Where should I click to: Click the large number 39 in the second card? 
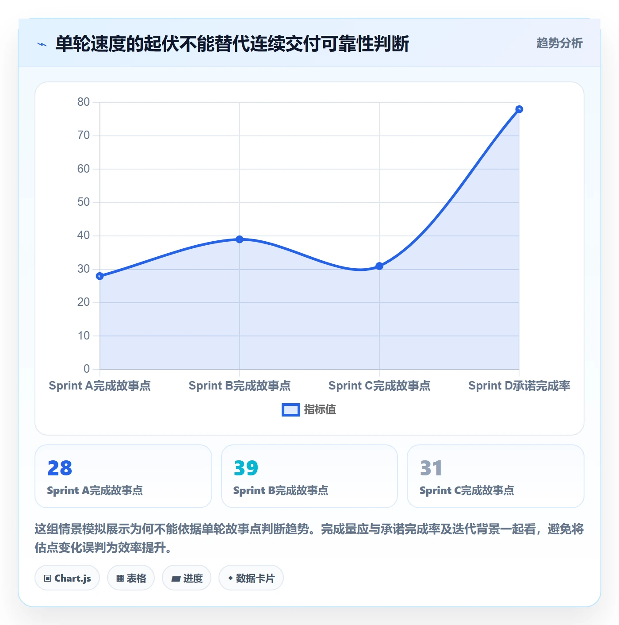click(x=246, y=468)
